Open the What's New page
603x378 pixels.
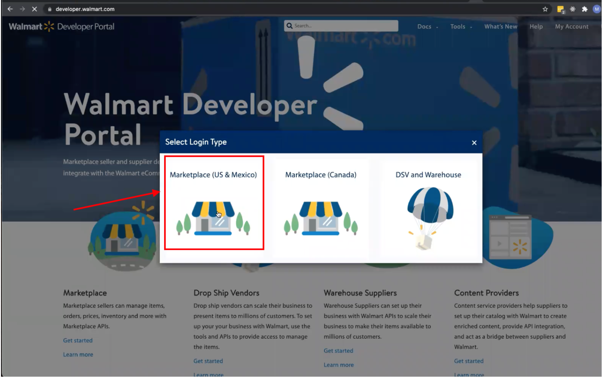pos(501,27)
